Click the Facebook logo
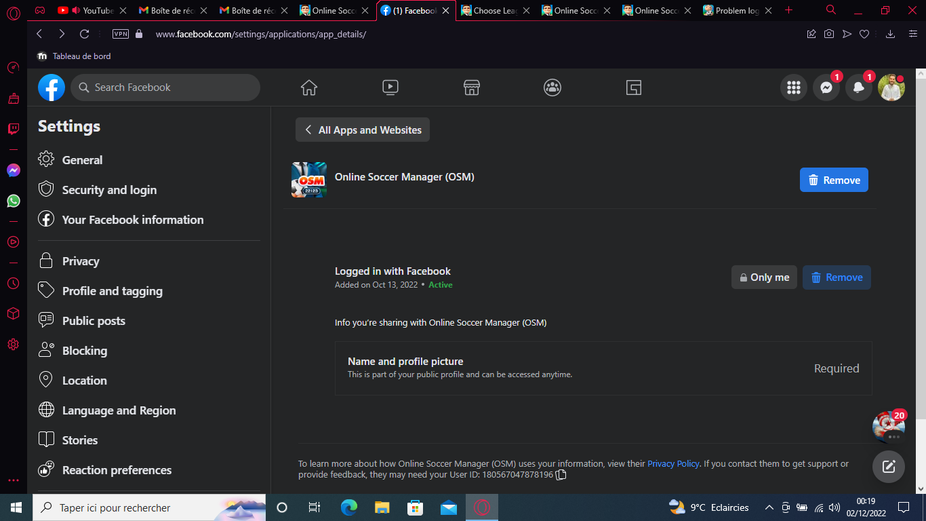The image size is (926, 521). pyautogui.click(x=52, y=88)
